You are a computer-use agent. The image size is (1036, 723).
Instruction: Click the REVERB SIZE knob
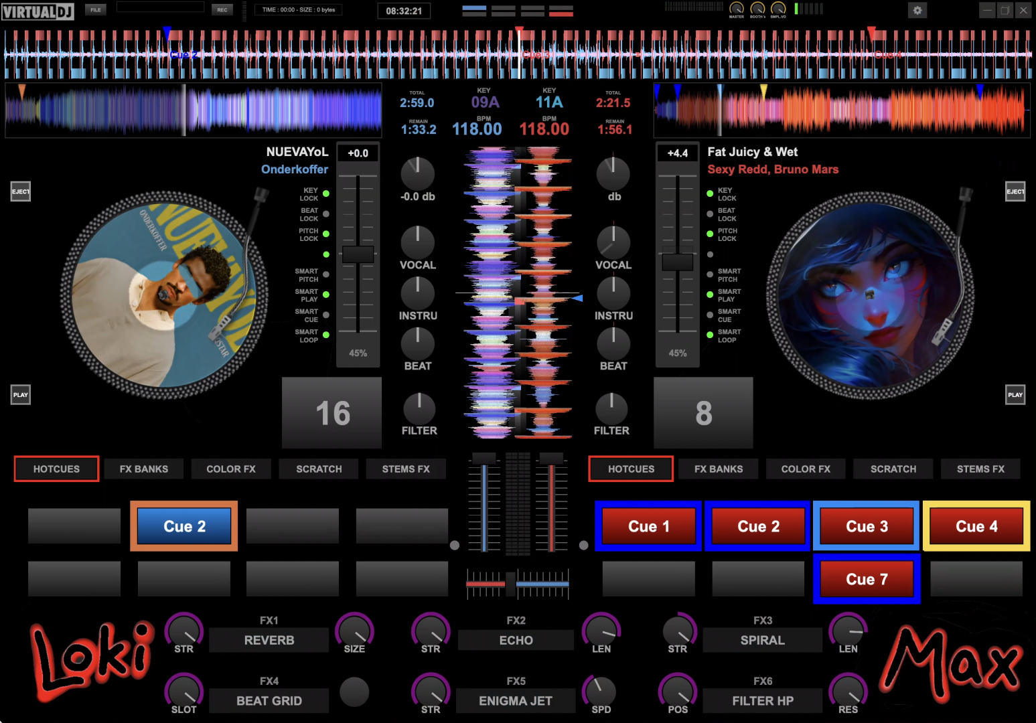(354, 630)
